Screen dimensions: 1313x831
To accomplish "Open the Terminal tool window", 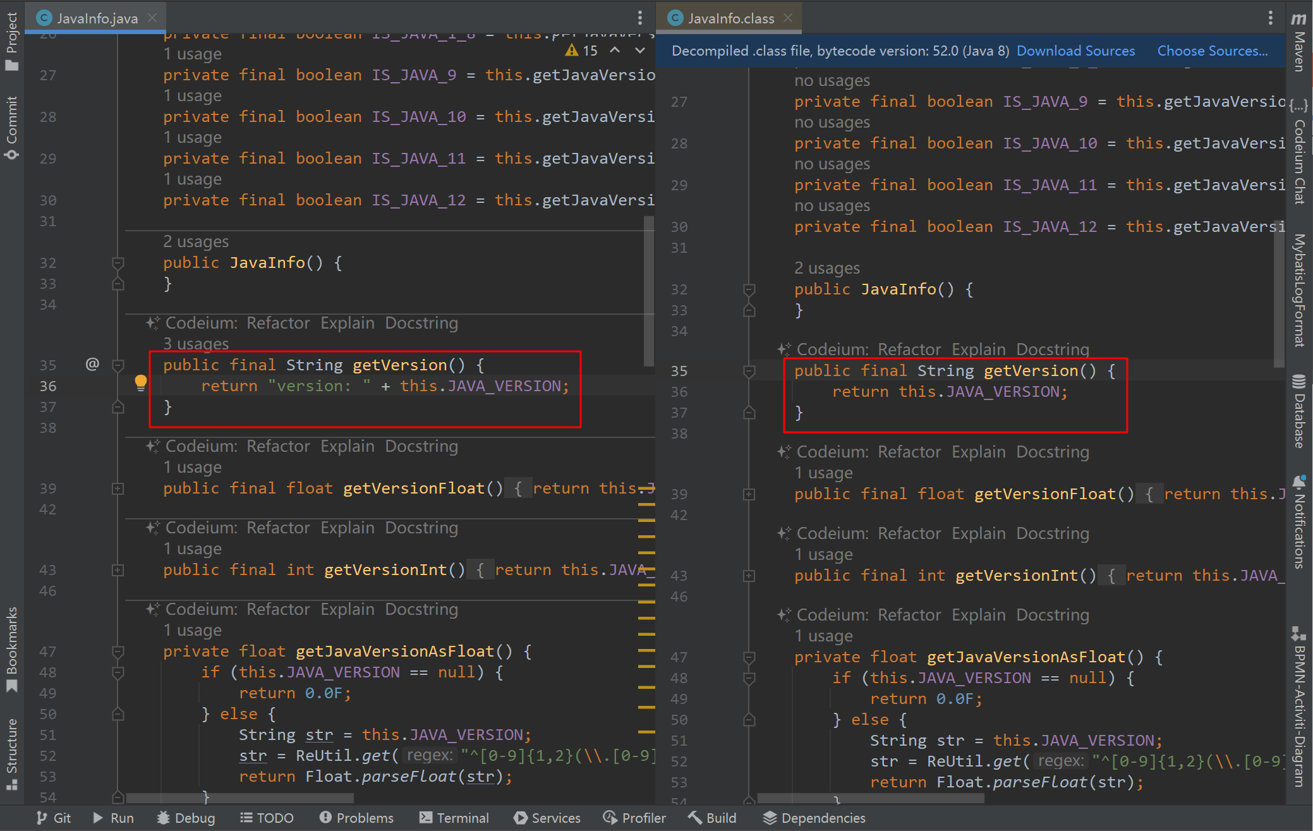I will point(454,818).
